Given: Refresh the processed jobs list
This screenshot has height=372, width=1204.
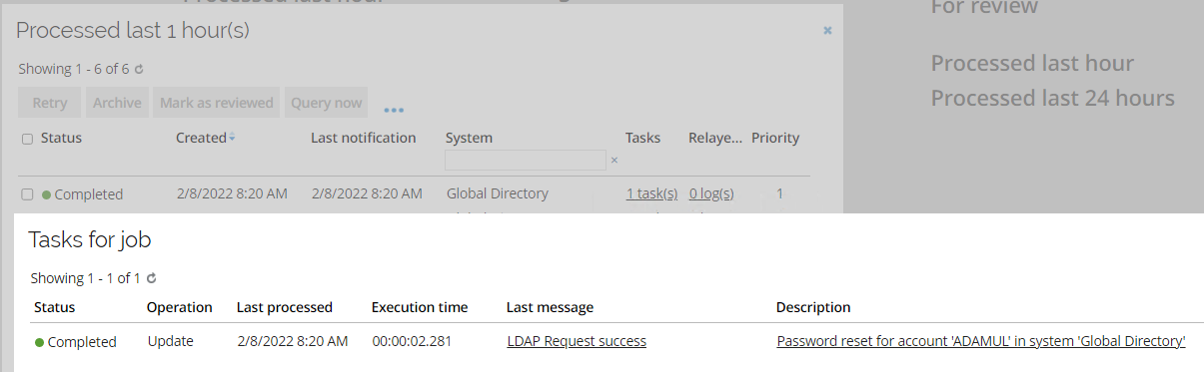Looking at the screenshot, I should coord(140,70).
